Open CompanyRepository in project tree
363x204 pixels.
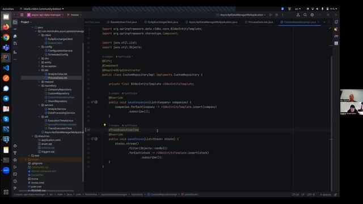pos(60,90)
